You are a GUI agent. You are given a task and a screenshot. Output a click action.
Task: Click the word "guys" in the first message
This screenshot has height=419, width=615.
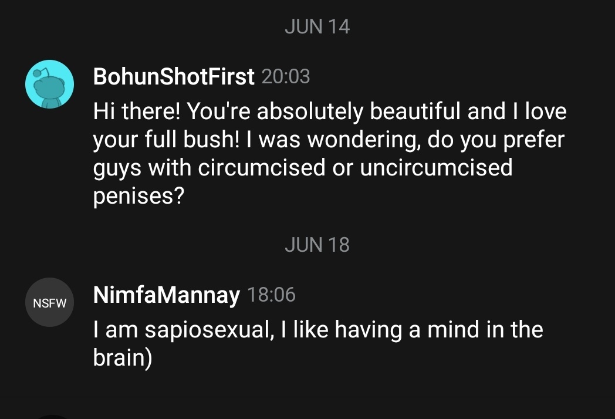(x=117, y=169)
